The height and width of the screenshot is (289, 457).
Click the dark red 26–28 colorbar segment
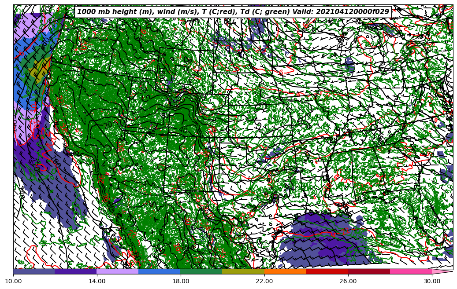[x=369, y=272]
